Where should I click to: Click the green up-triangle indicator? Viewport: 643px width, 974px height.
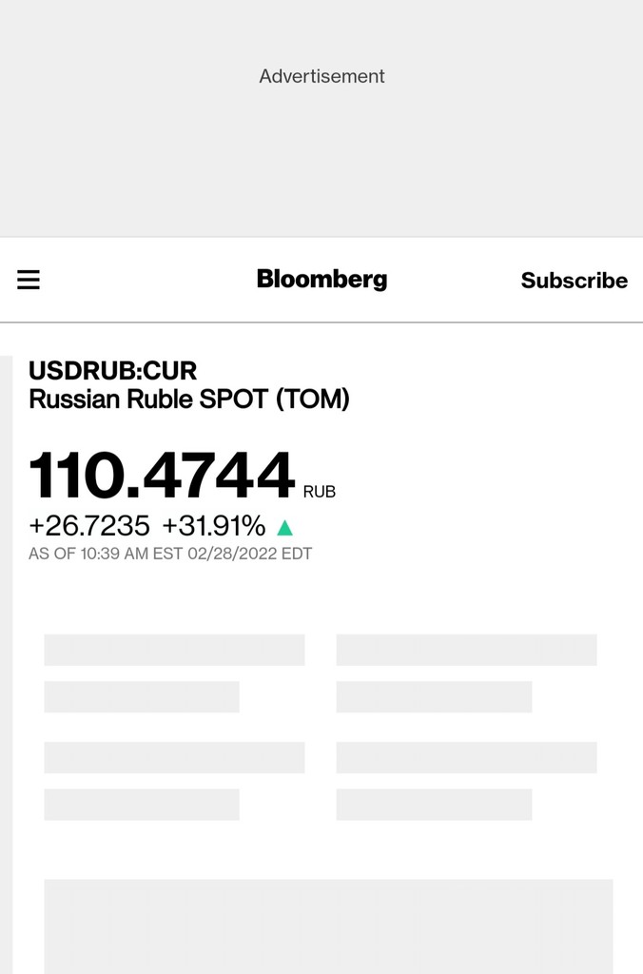click(x=284, y=527)
